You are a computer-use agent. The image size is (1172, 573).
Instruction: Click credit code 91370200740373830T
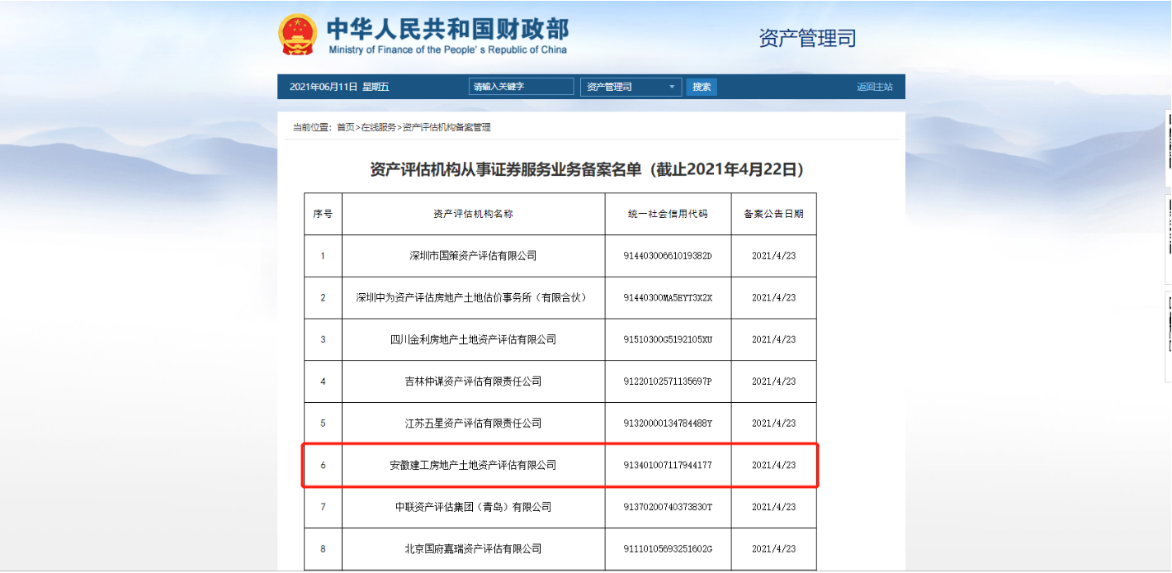668,507
